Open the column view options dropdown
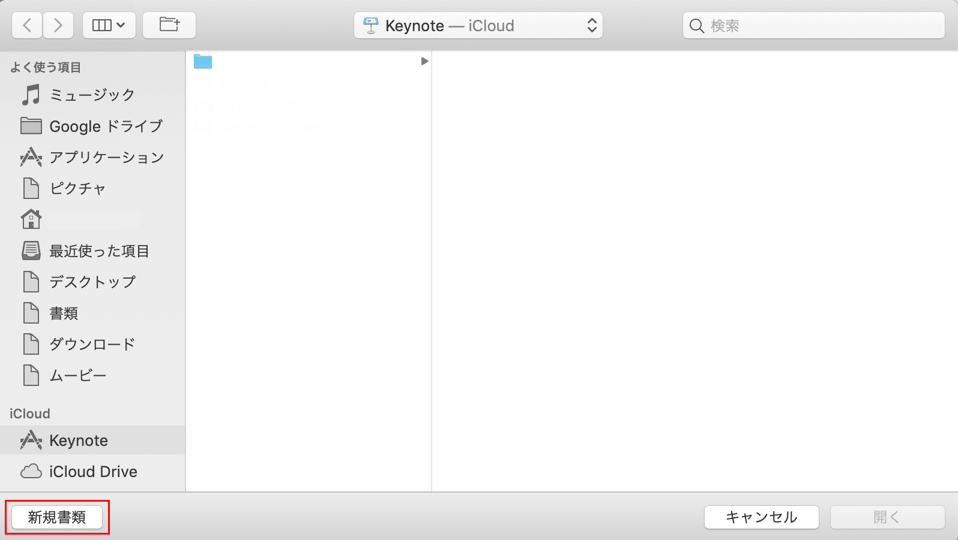Screen dimensions: 958x540 click(109, 25)
